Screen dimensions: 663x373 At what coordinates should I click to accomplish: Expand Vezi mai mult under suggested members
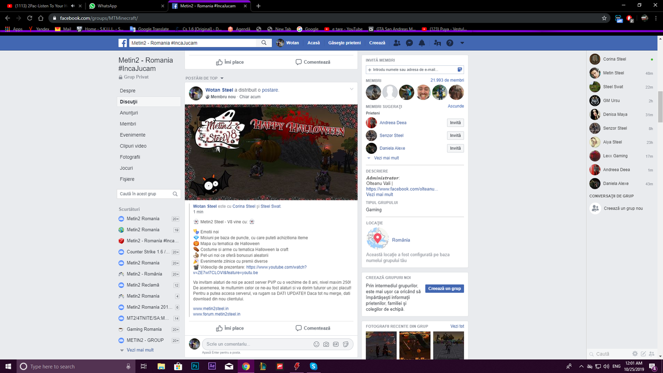387,157
